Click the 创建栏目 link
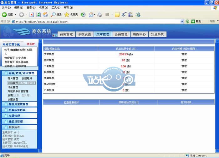Viewport: 219px width, 158px height. pos(27,78)
